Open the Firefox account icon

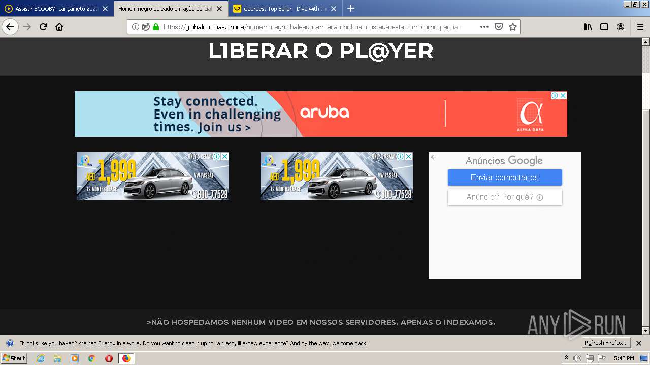pos(621,27)
